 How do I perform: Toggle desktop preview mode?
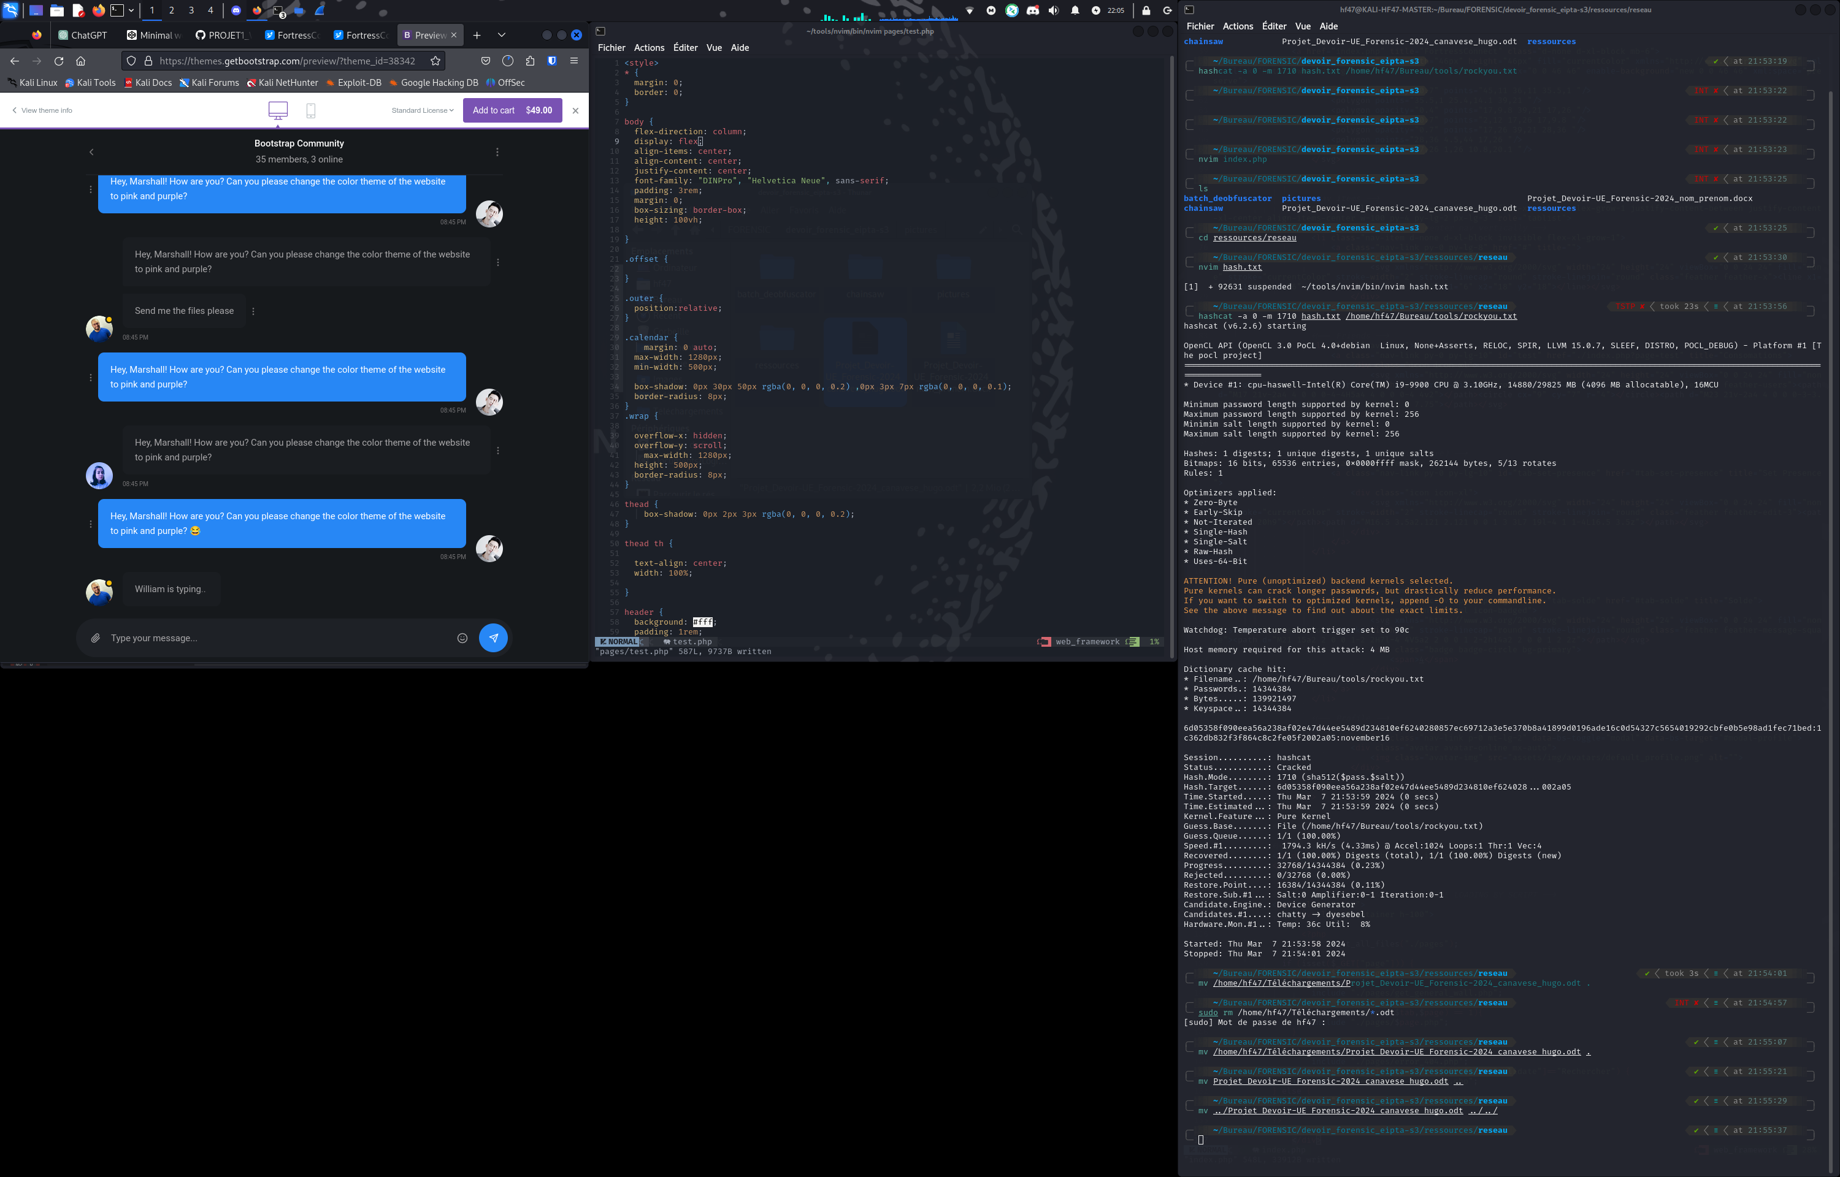tap(278, 111)
